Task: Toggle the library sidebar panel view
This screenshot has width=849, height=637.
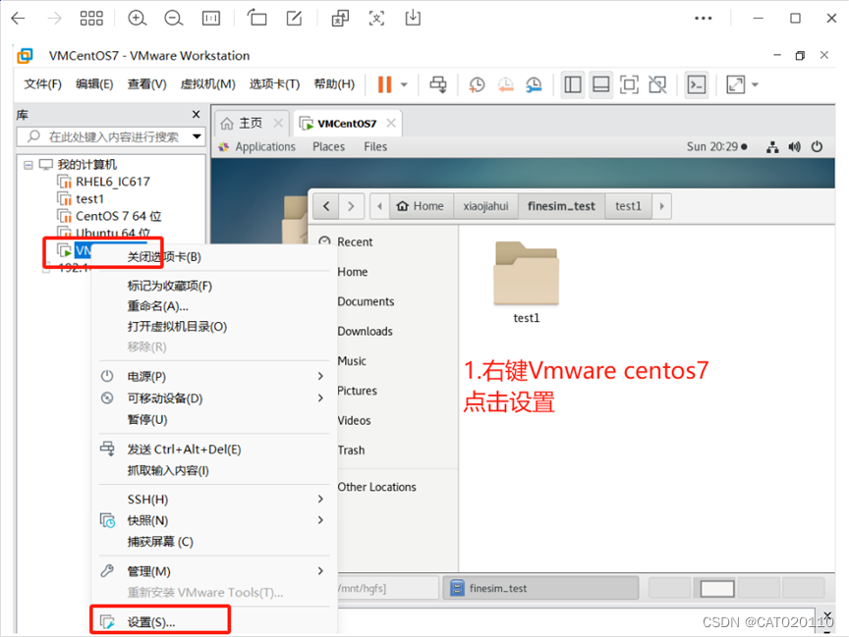Action: pyautogui.click(x=573, y=85)
